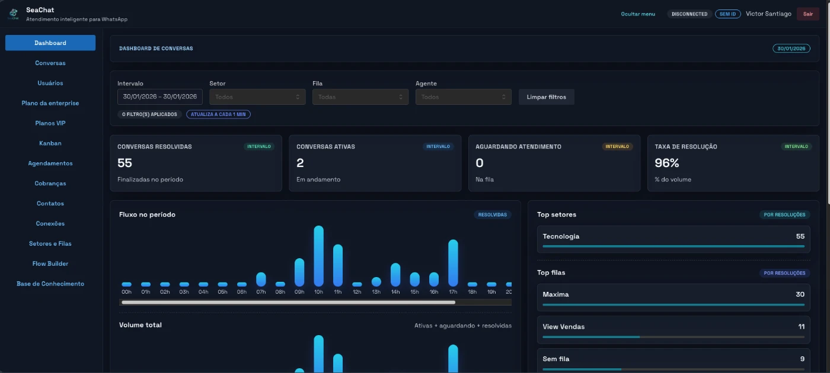Image resolution: width=830 pixels, height=373 pixels.
Task: Select the Tecnologia sector progress bar
Action: coord(673,246)
